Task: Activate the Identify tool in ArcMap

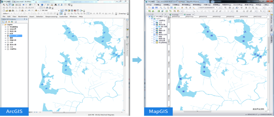Action: coord(42,5)
